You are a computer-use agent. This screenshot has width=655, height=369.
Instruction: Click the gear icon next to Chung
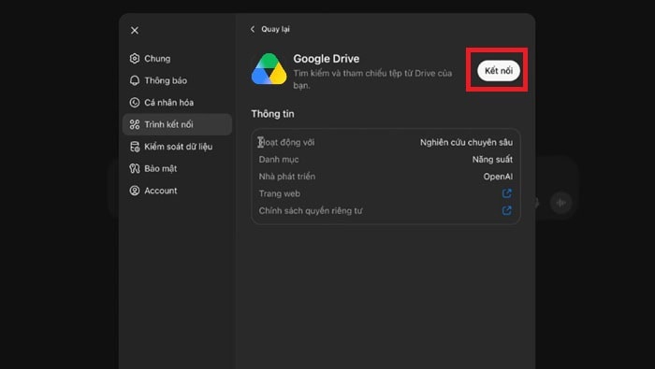coord(135,58)
